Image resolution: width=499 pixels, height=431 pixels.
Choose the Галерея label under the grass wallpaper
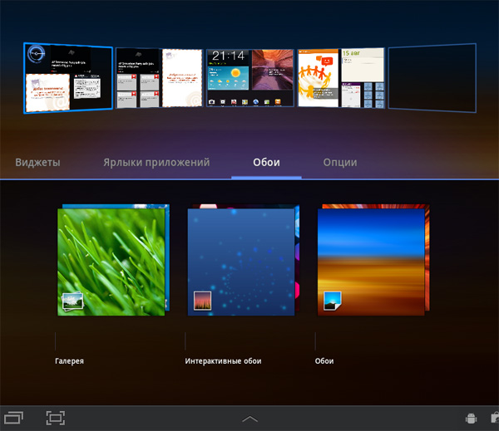(x=70, y=361)
